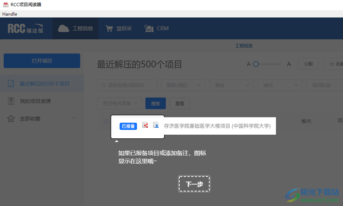The height and width of the screenshot is (206, 343).
Task: Click the RCC 瑞达恒 logo
Action: click(26, 28)
